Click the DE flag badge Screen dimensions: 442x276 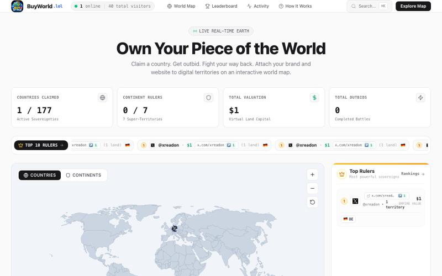point(348,219)
